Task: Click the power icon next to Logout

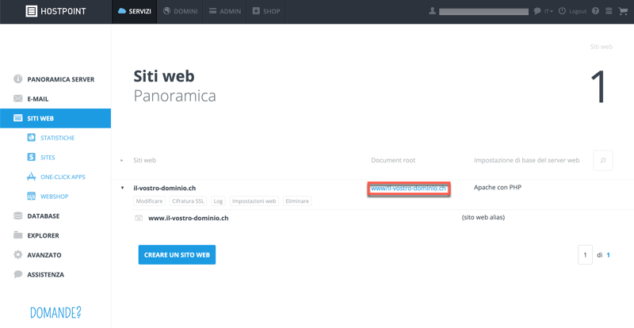Action: [x=562, y=11]
